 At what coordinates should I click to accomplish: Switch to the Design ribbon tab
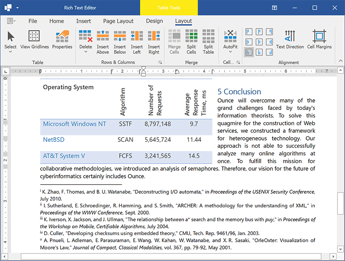click(154, 20)
